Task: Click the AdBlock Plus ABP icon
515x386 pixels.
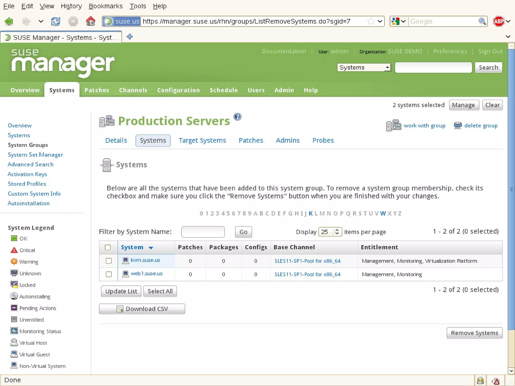Action: (x=498, y=21)
